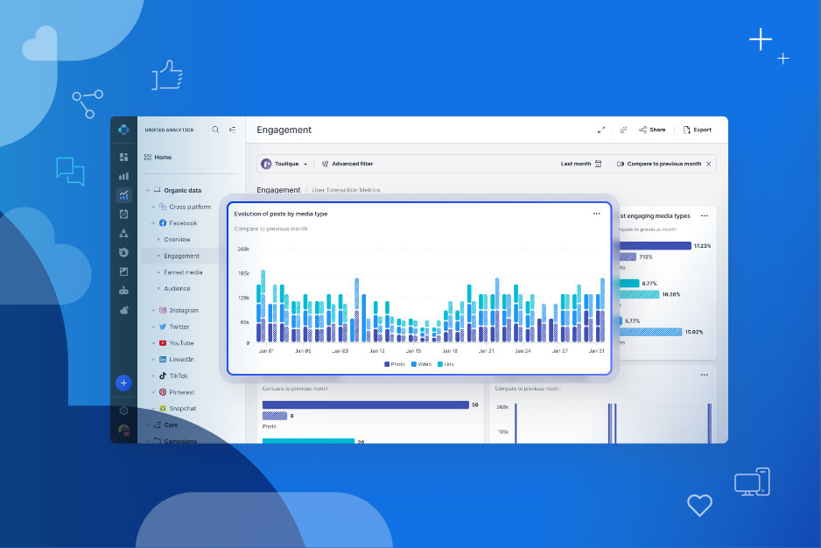
Task: Export the Engagement report
Action: click(699, 129)
